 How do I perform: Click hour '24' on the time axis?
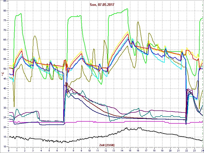click(x=202, y=151)
